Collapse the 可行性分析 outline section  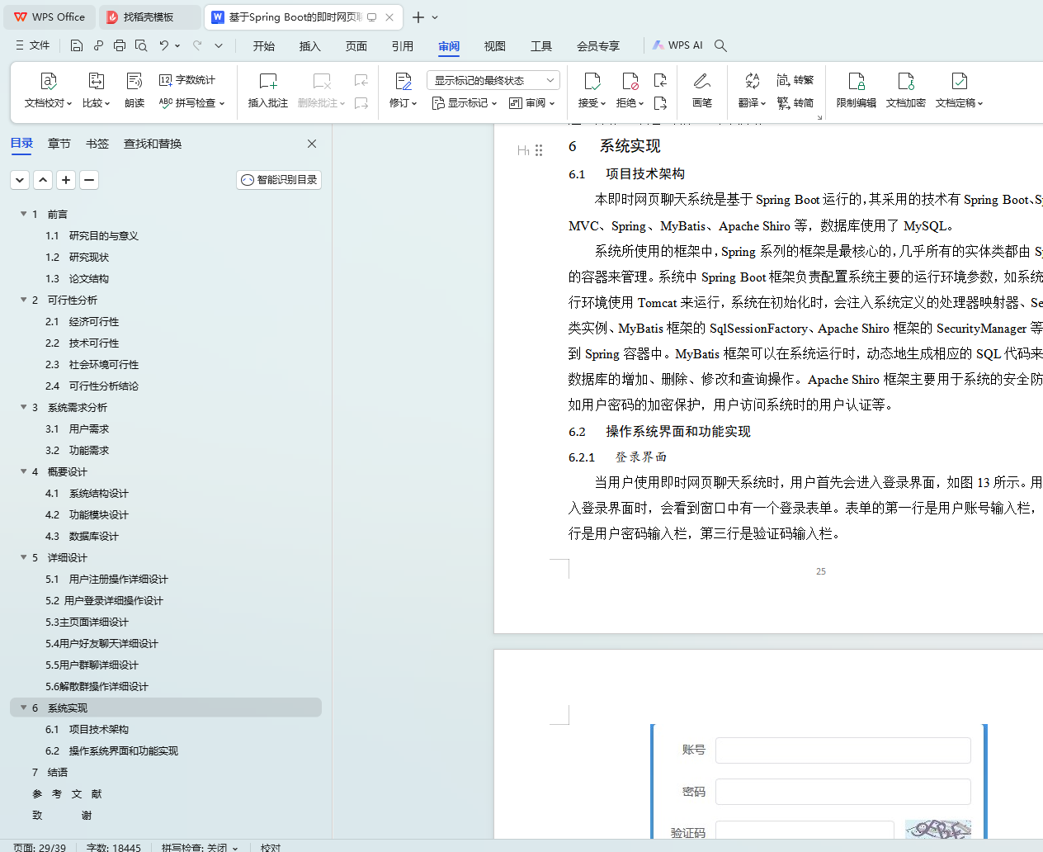point(23,300)
